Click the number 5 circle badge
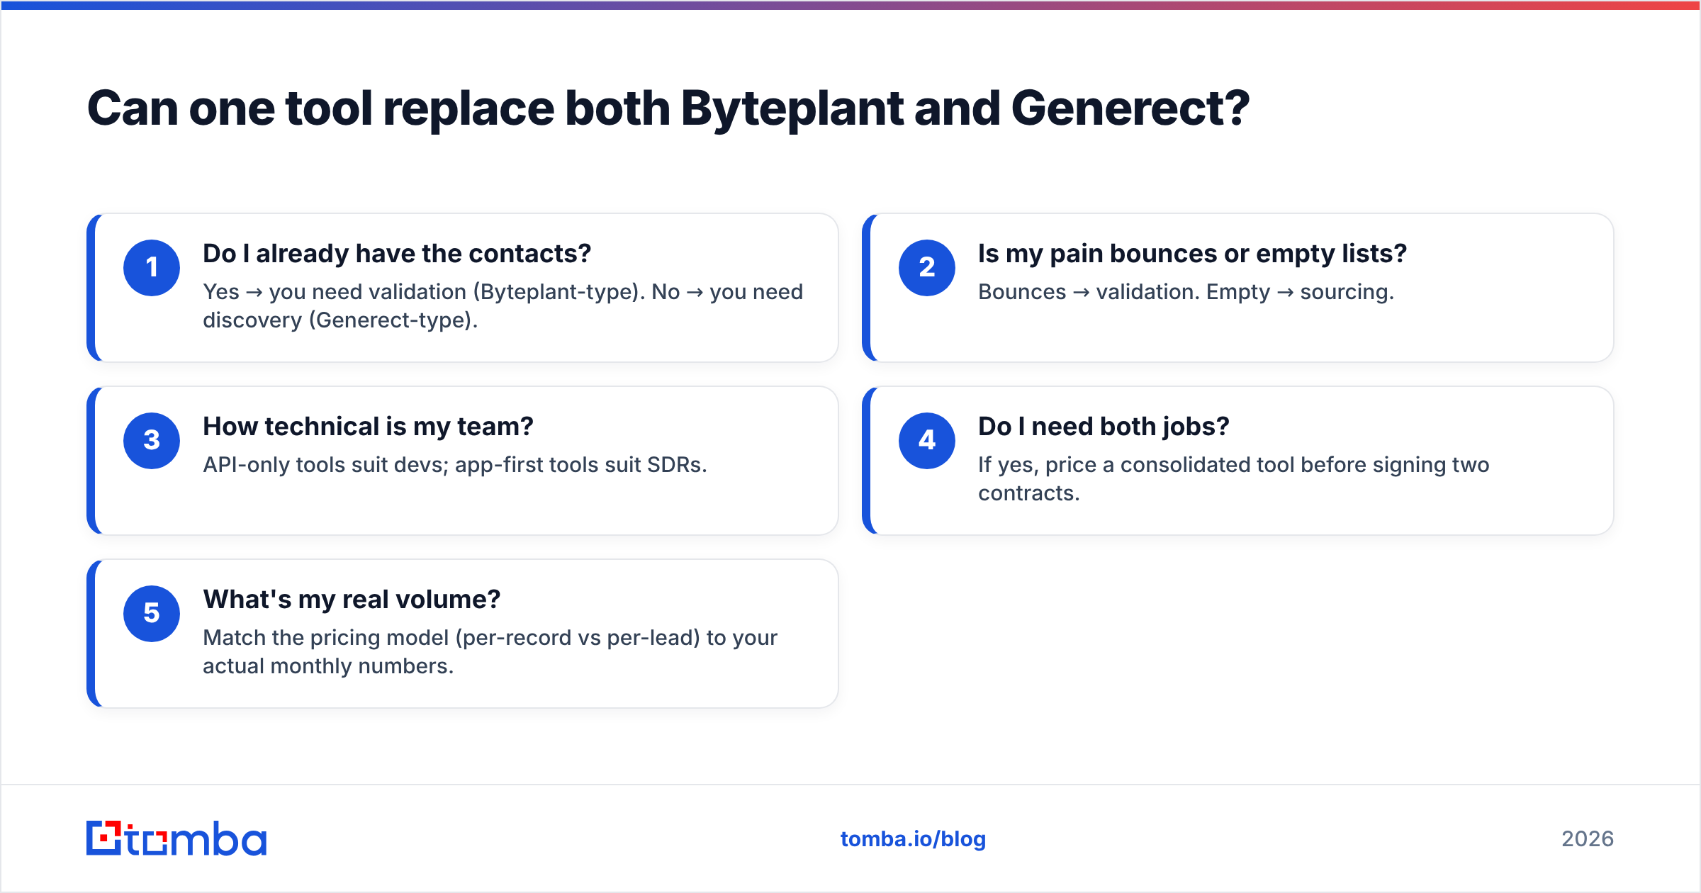Image resolution: width=1701 pixels, height=893 pixels. [152, 614]
